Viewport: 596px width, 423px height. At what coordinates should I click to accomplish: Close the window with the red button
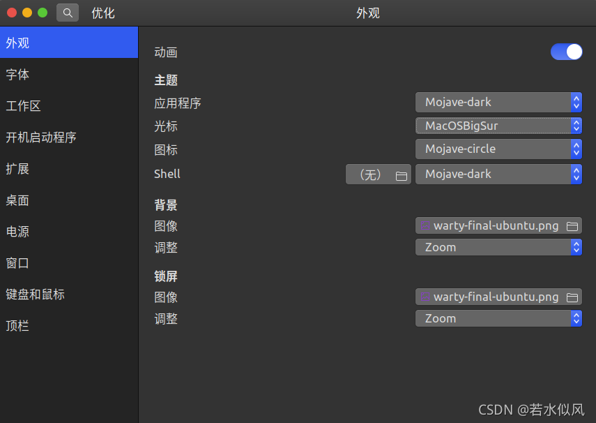(12, 13)
